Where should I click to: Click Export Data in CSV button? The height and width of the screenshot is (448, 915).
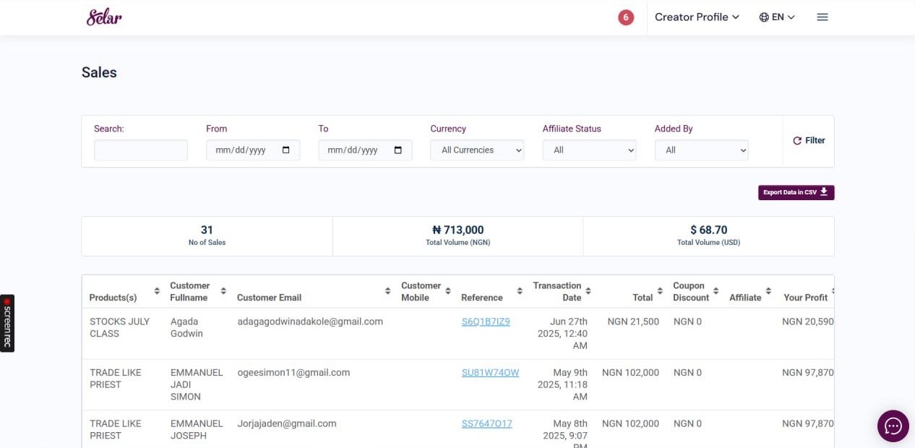(x=796, y=192)
